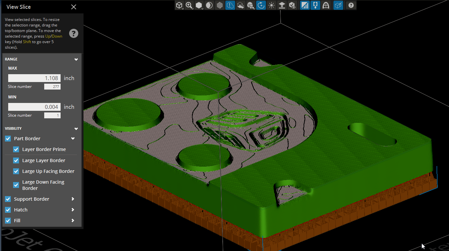Click the MIN slice number field

point(52,115)
